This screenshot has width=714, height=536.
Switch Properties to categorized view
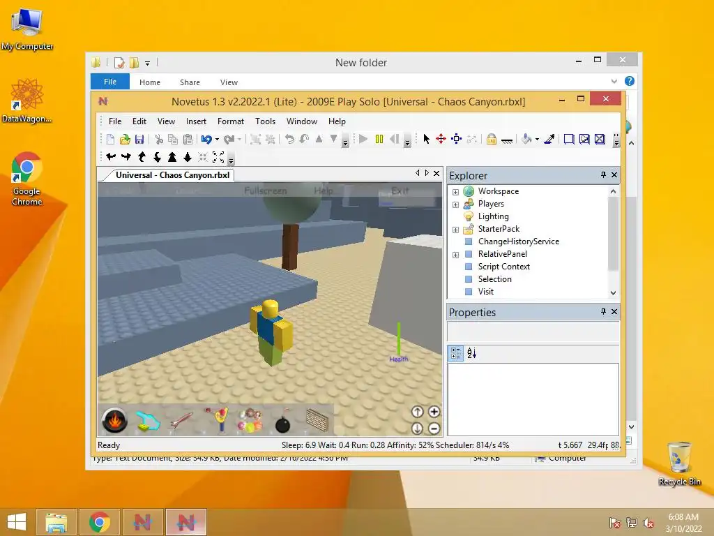456,352
